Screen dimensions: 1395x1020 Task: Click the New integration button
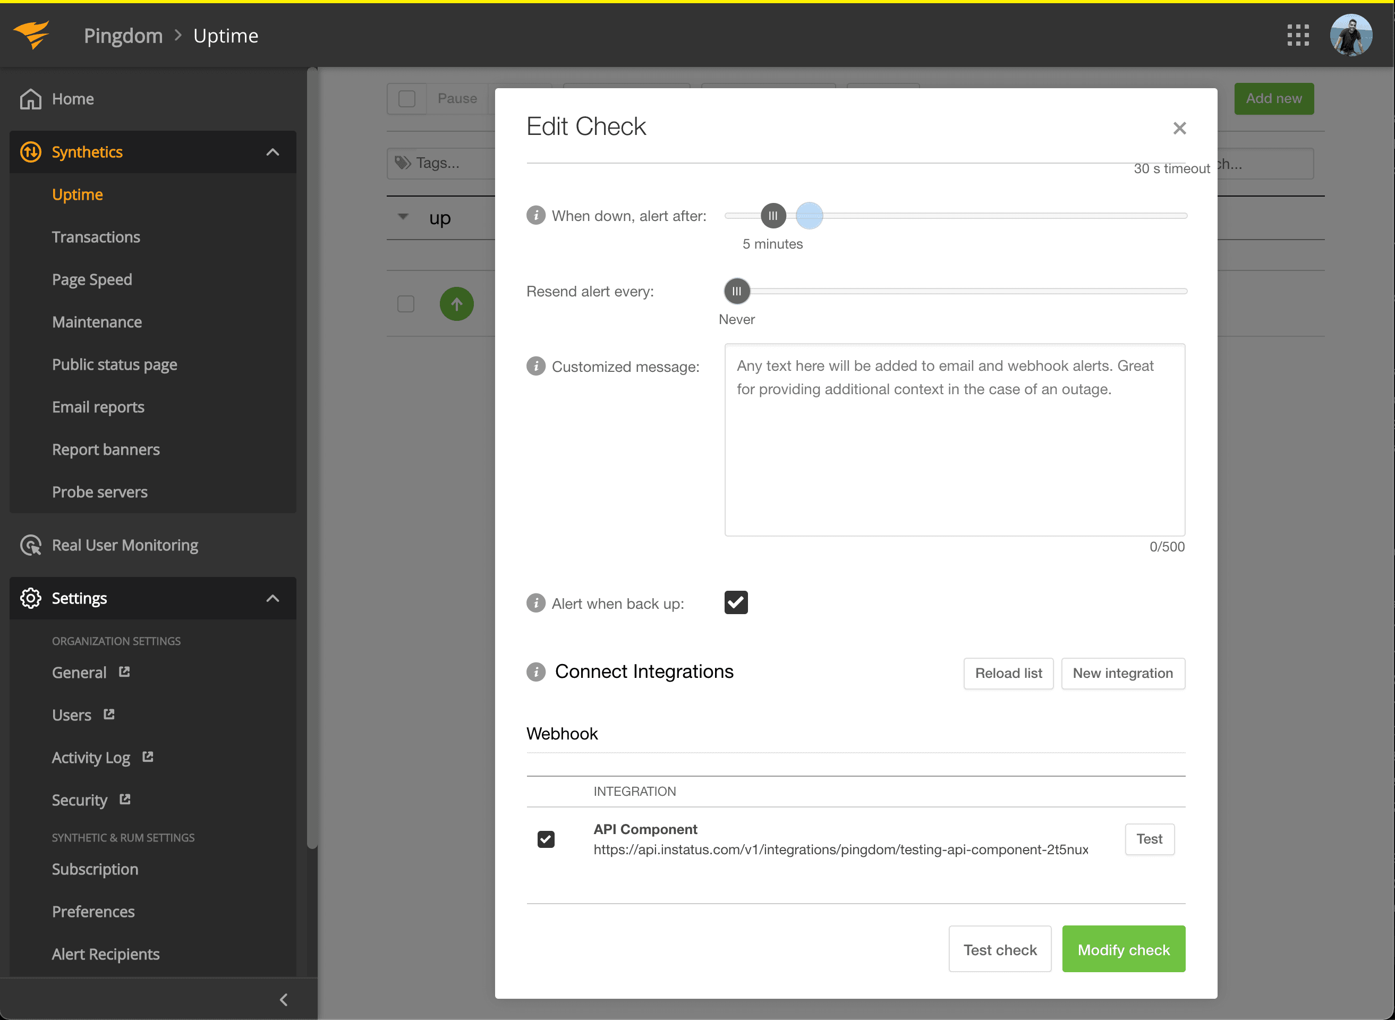(x=1123, y=673)
